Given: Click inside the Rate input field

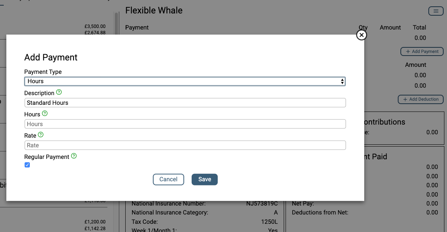Looking at the screenshot, I should pyautogui.click(x=185, y=145).
